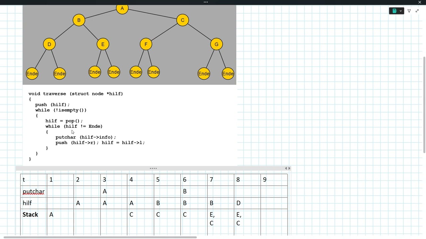Screen dimensions: 426x239
Task: Click the Stack cell 'C' under column 4
Action: click(x=140, y=222)
